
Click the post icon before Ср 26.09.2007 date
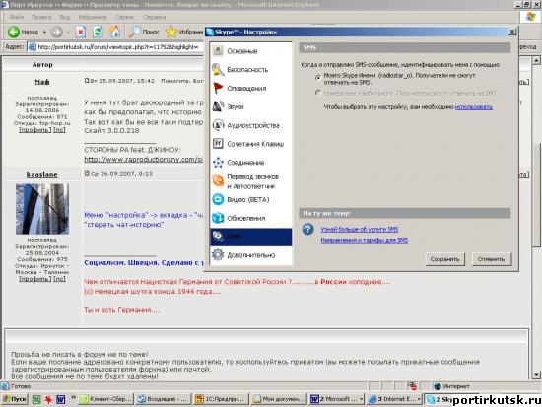[87, 173]
